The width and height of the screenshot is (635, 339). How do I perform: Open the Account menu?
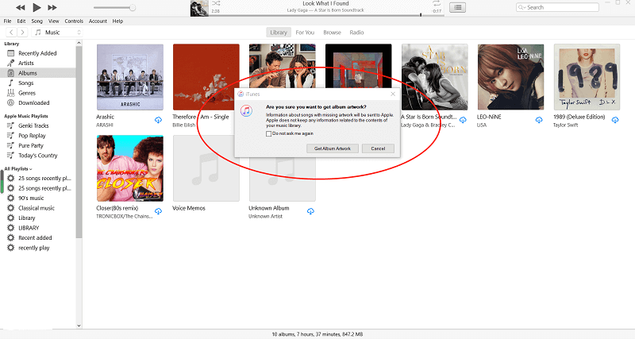(x=98, y=21)
